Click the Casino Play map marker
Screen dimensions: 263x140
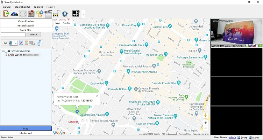[x=138, y=25]
